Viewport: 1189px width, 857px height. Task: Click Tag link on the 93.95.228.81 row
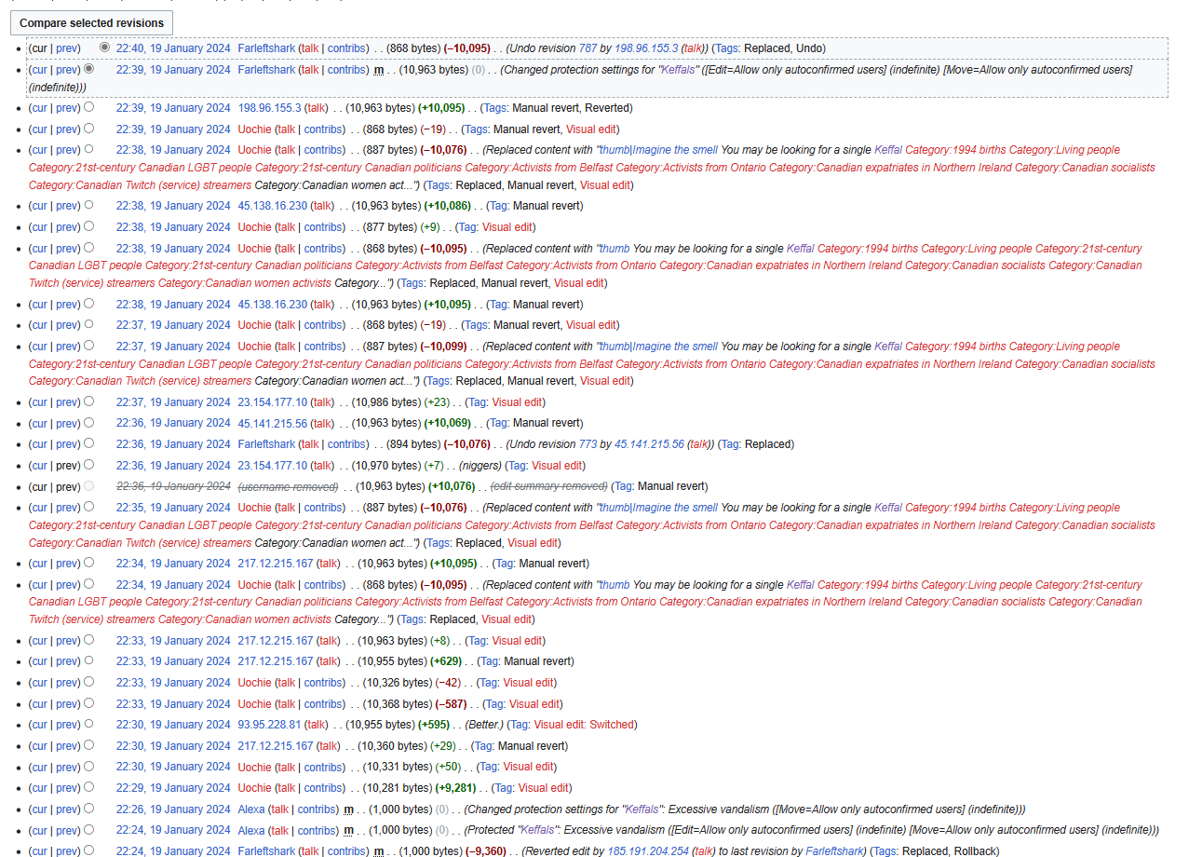(x=520, y=725)
